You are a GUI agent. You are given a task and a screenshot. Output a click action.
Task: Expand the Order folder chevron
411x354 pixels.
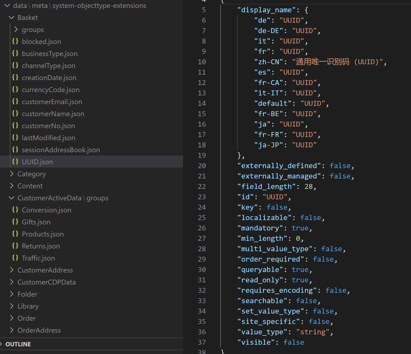(x=11, y=318)
